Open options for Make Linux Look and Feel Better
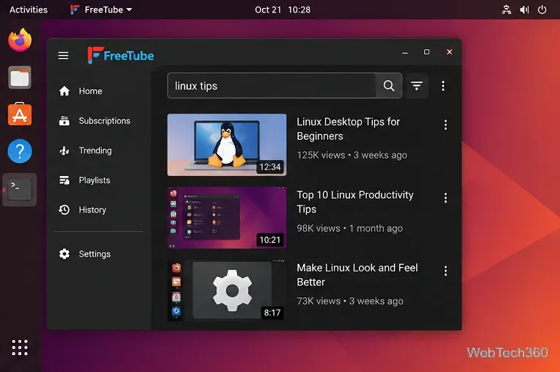Screen dimensions: 560x372 click(446, 271)
